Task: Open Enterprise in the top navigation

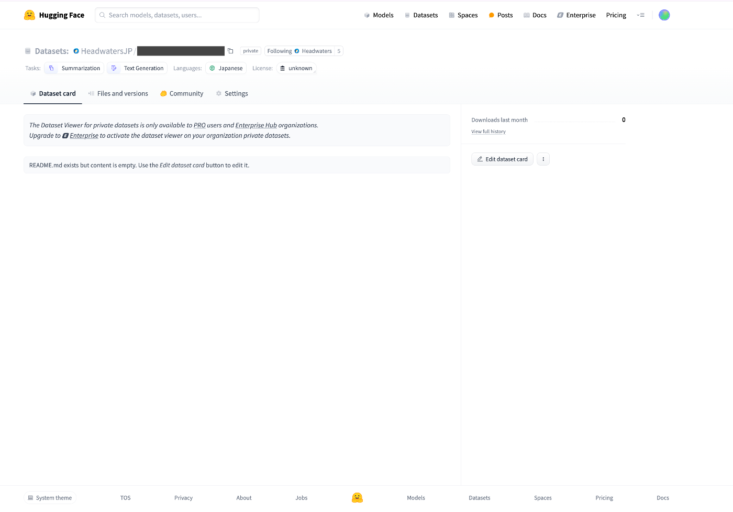Action: 576,15
